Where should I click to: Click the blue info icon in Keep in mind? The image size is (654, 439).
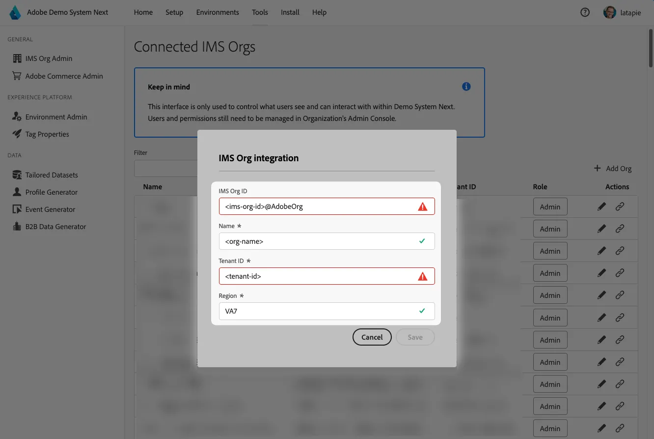click(x=466, y=87)
